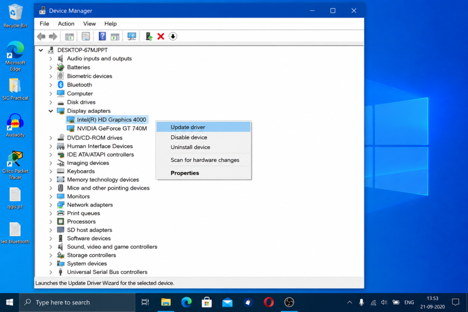Screen dimensions: 468x312
Task: Choose Properties in context menu
Action: [x=203, y=173]
